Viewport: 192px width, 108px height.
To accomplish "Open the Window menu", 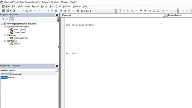I will (76, 6).
